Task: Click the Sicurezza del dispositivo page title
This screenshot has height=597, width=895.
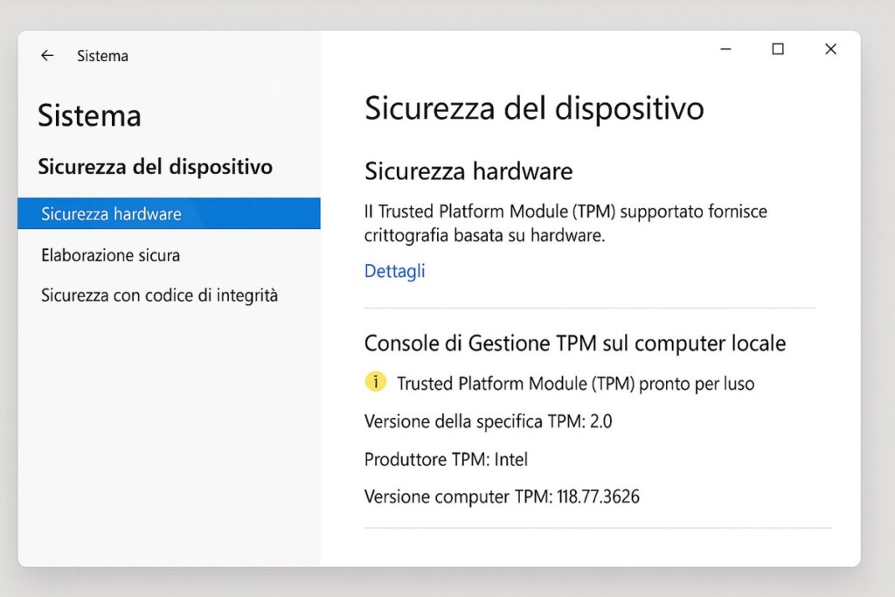Action: tap(534, 108)
